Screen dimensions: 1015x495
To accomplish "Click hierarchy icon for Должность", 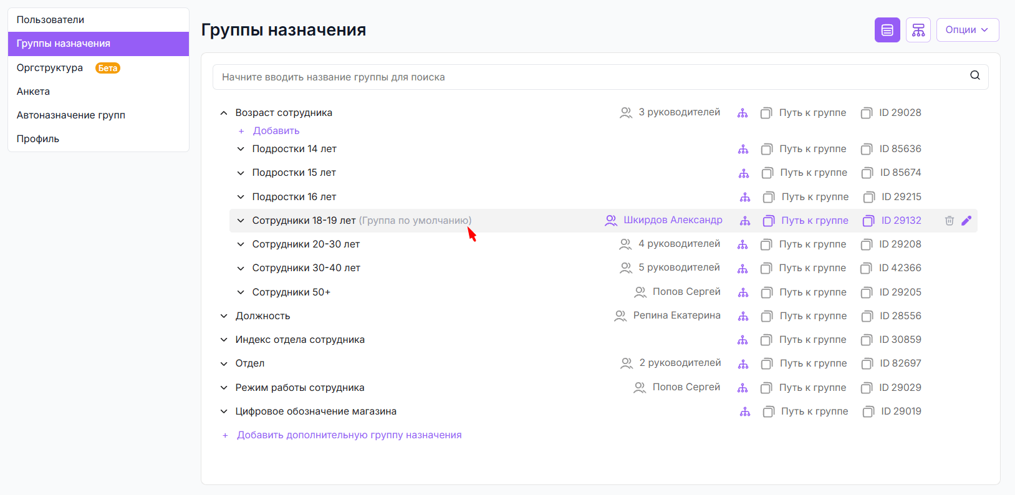I will [743, 317].
